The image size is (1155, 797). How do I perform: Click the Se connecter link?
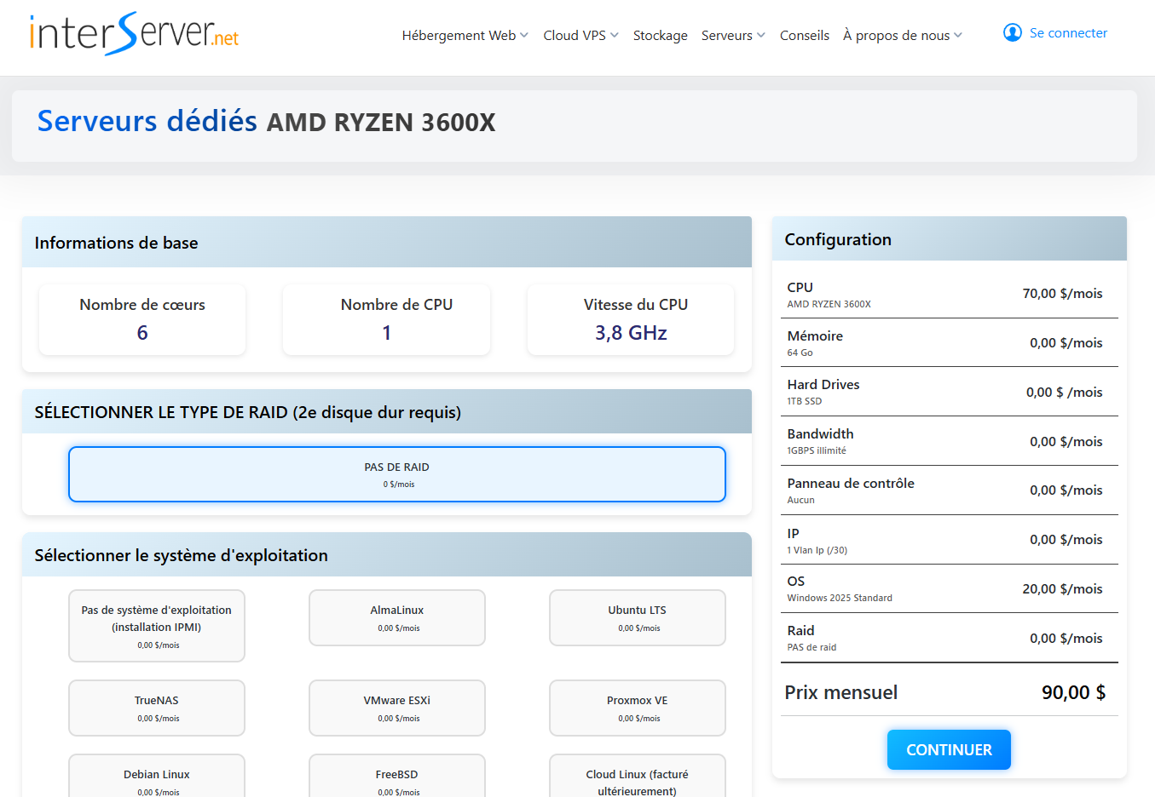(x=1068, y=33)
